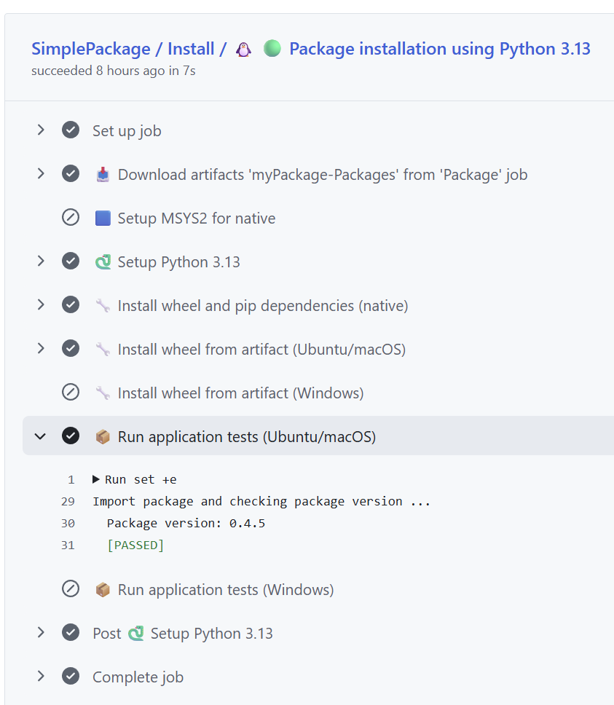Viewport: 614px width, 705px height.
Task: Click success checkmark beside Set up job
Action: tap(71, 130)
